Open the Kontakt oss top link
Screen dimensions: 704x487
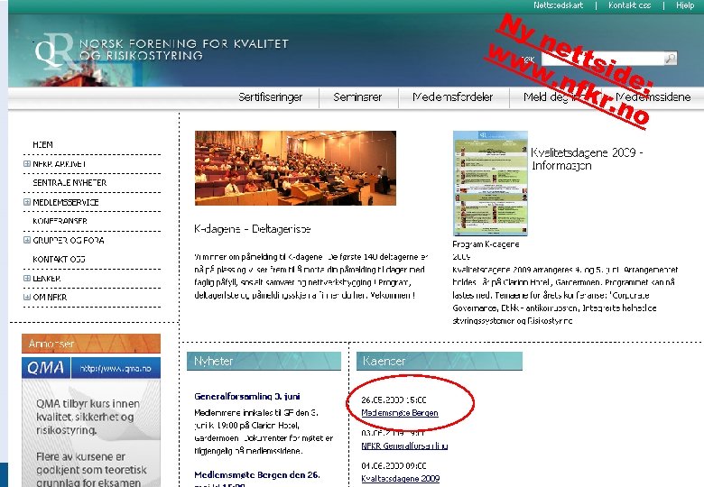tap(629, 5)
